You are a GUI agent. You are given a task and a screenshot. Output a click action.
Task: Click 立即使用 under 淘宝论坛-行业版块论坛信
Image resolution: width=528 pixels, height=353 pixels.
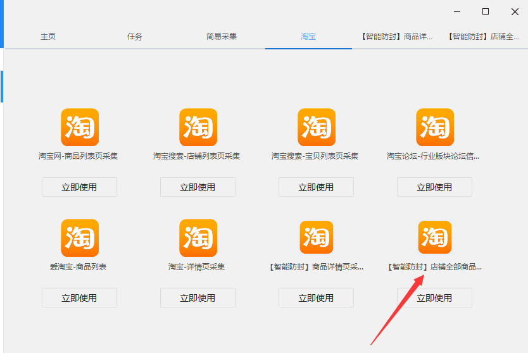coord(434,187)
